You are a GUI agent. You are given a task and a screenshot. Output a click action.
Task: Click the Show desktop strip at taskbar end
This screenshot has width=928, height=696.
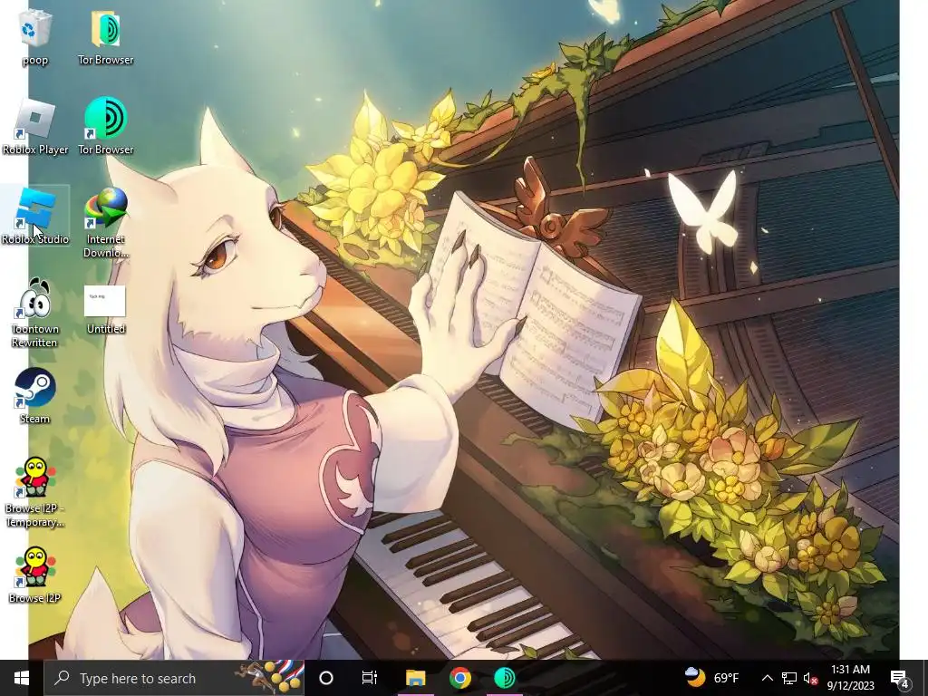click(925, 678)
